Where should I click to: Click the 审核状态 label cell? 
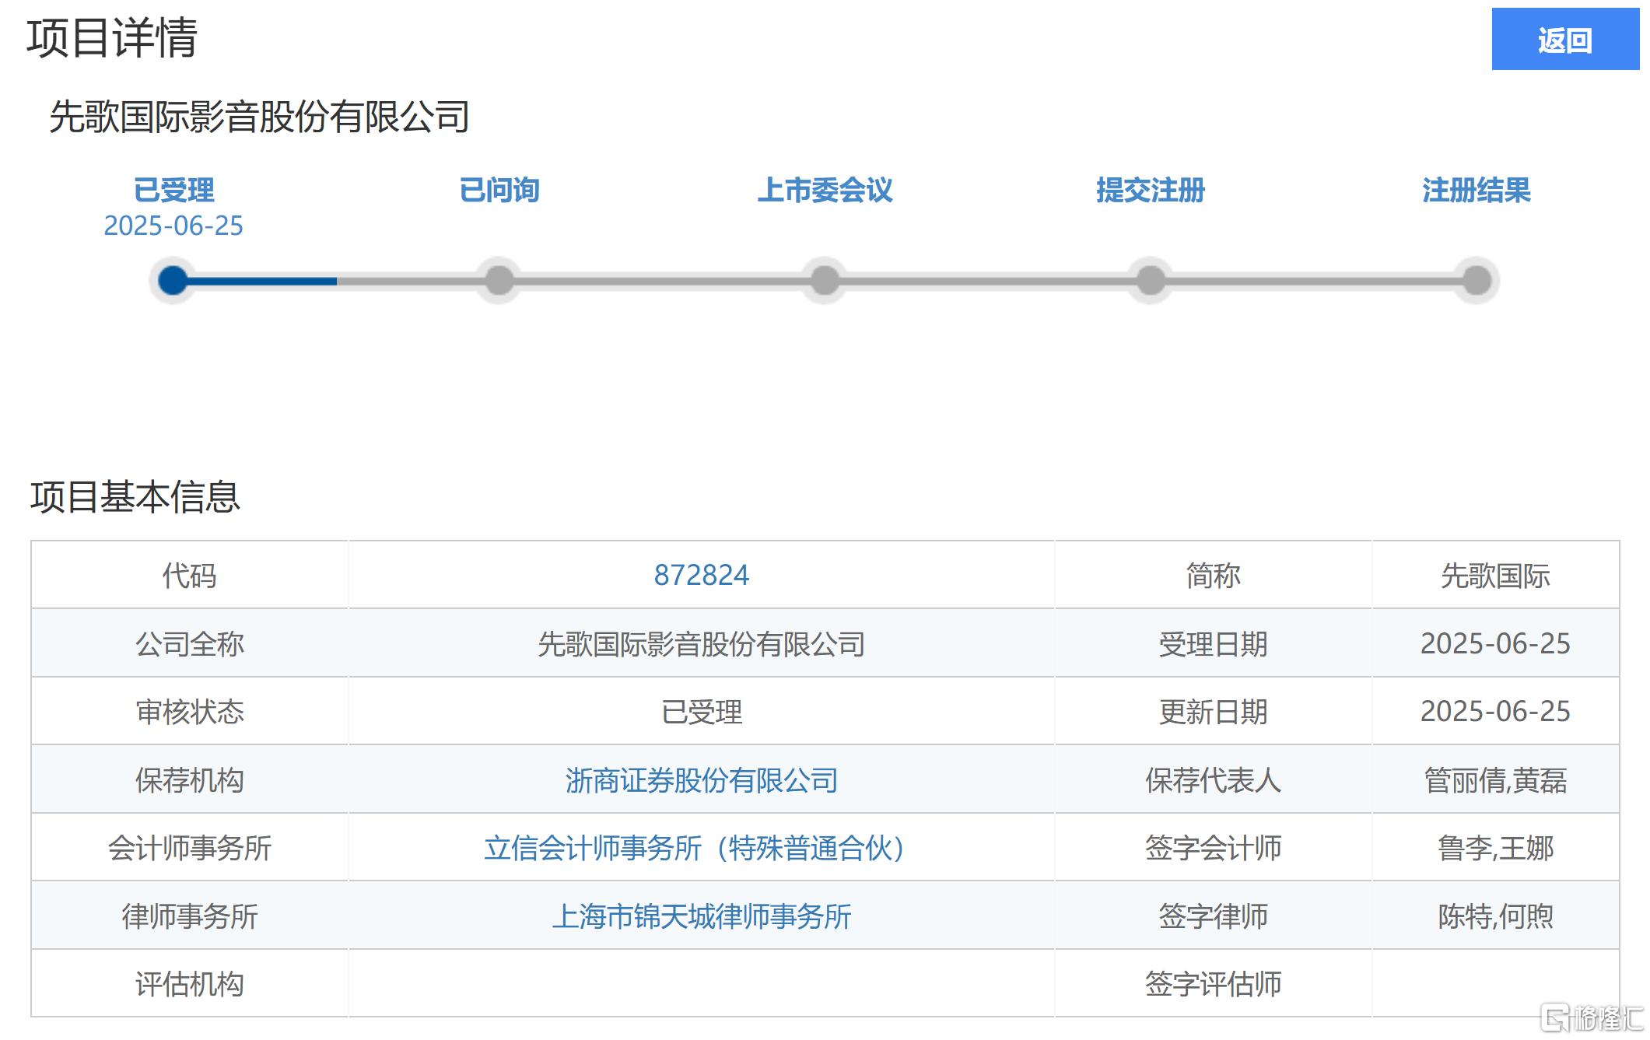[x=189, y=712]
